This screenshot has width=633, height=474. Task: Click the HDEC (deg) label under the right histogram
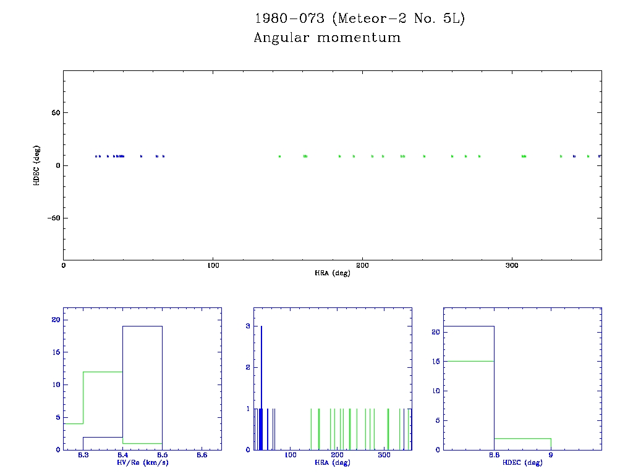point(522,462)
